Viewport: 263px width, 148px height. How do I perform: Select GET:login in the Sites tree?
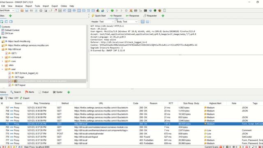click(19, 77)
